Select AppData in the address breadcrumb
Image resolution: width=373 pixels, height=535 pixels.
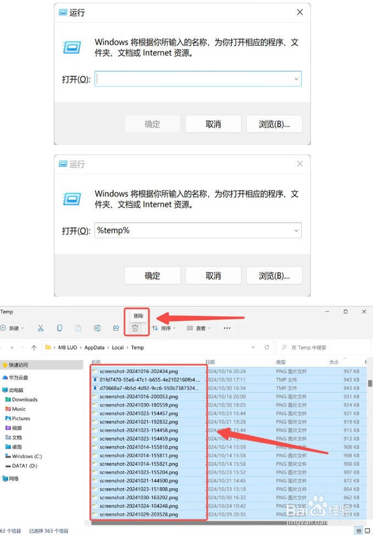pos(94,347)
